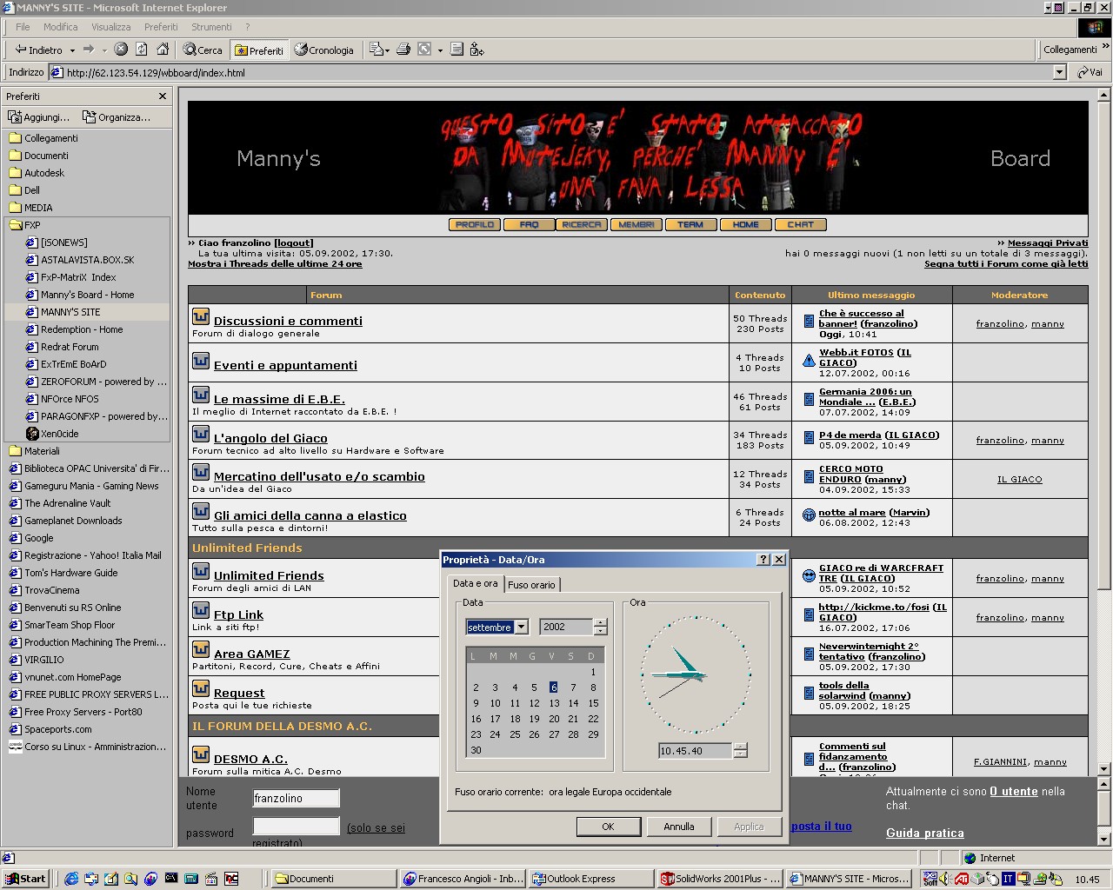Click the Mail icon in toolbar
This screenshot has height=890, width=1113.
tap(377, 50)
